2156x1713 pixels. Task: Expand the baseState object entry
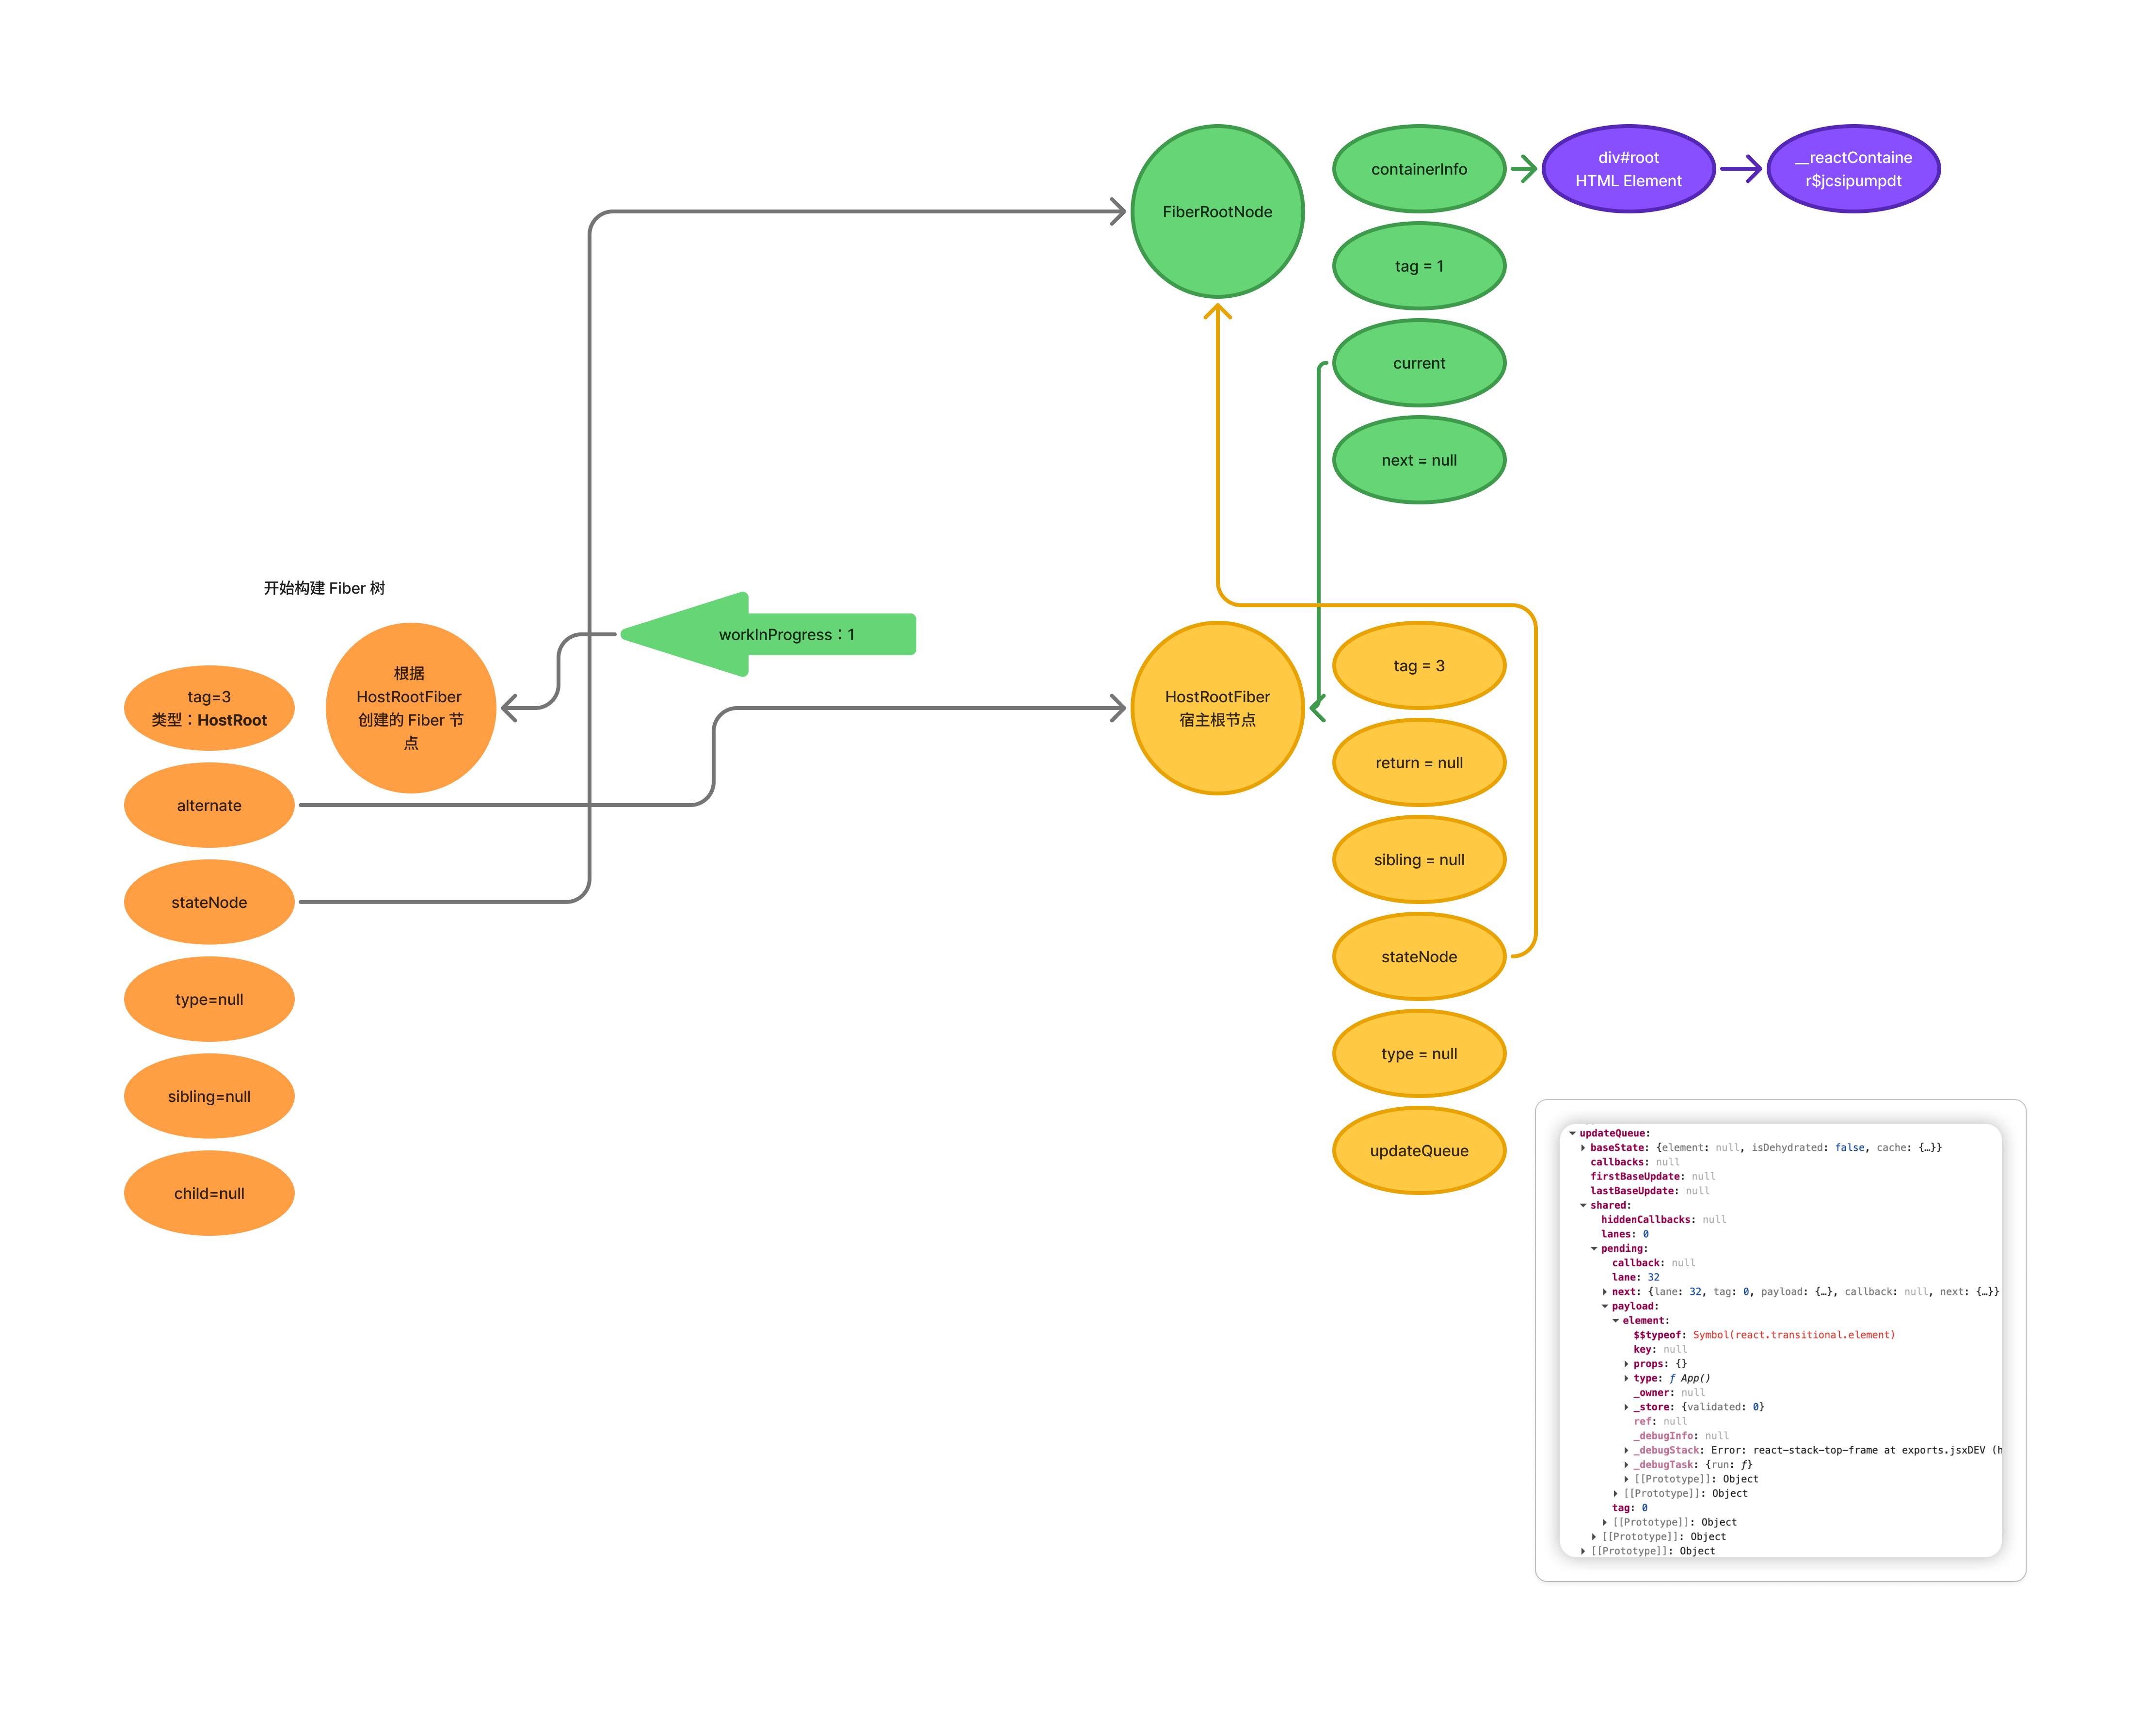pos(1583,1147)
